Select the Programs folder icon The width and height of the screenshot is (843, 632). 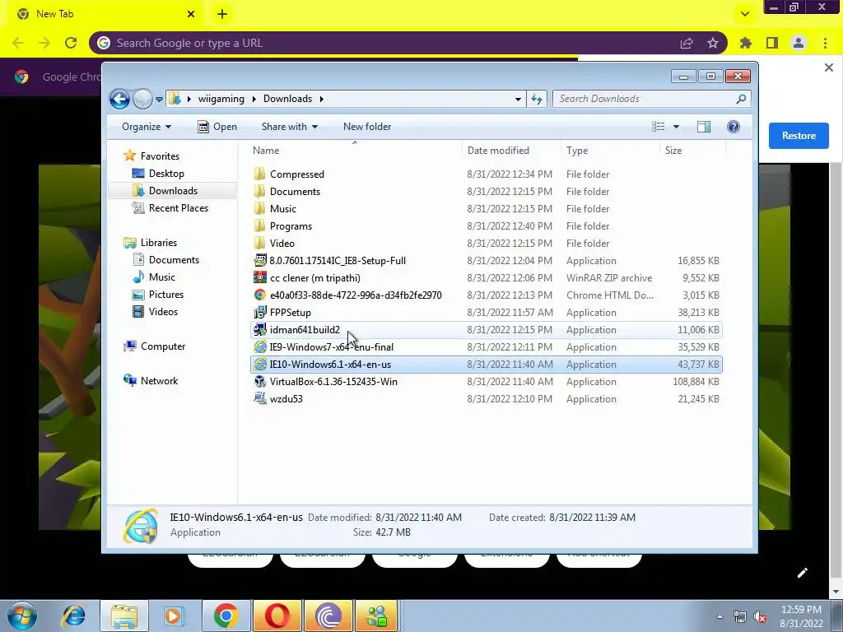click(x=259, y=225)
